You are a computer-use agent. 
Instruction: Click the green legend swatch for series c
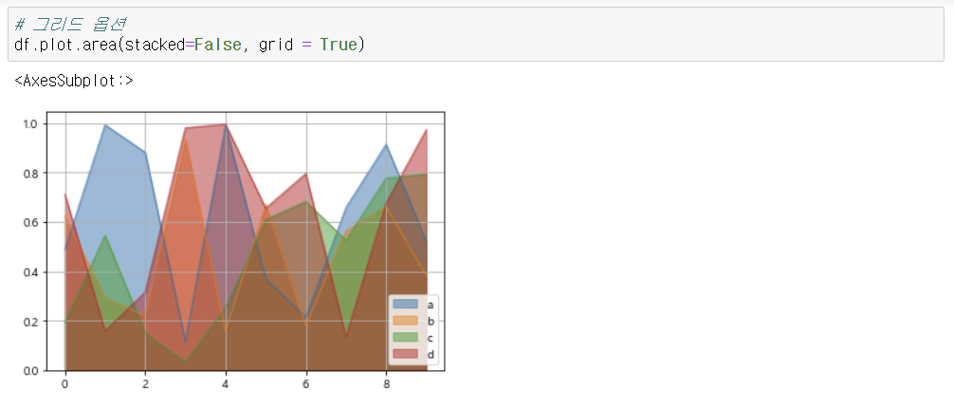coord(405,338)
